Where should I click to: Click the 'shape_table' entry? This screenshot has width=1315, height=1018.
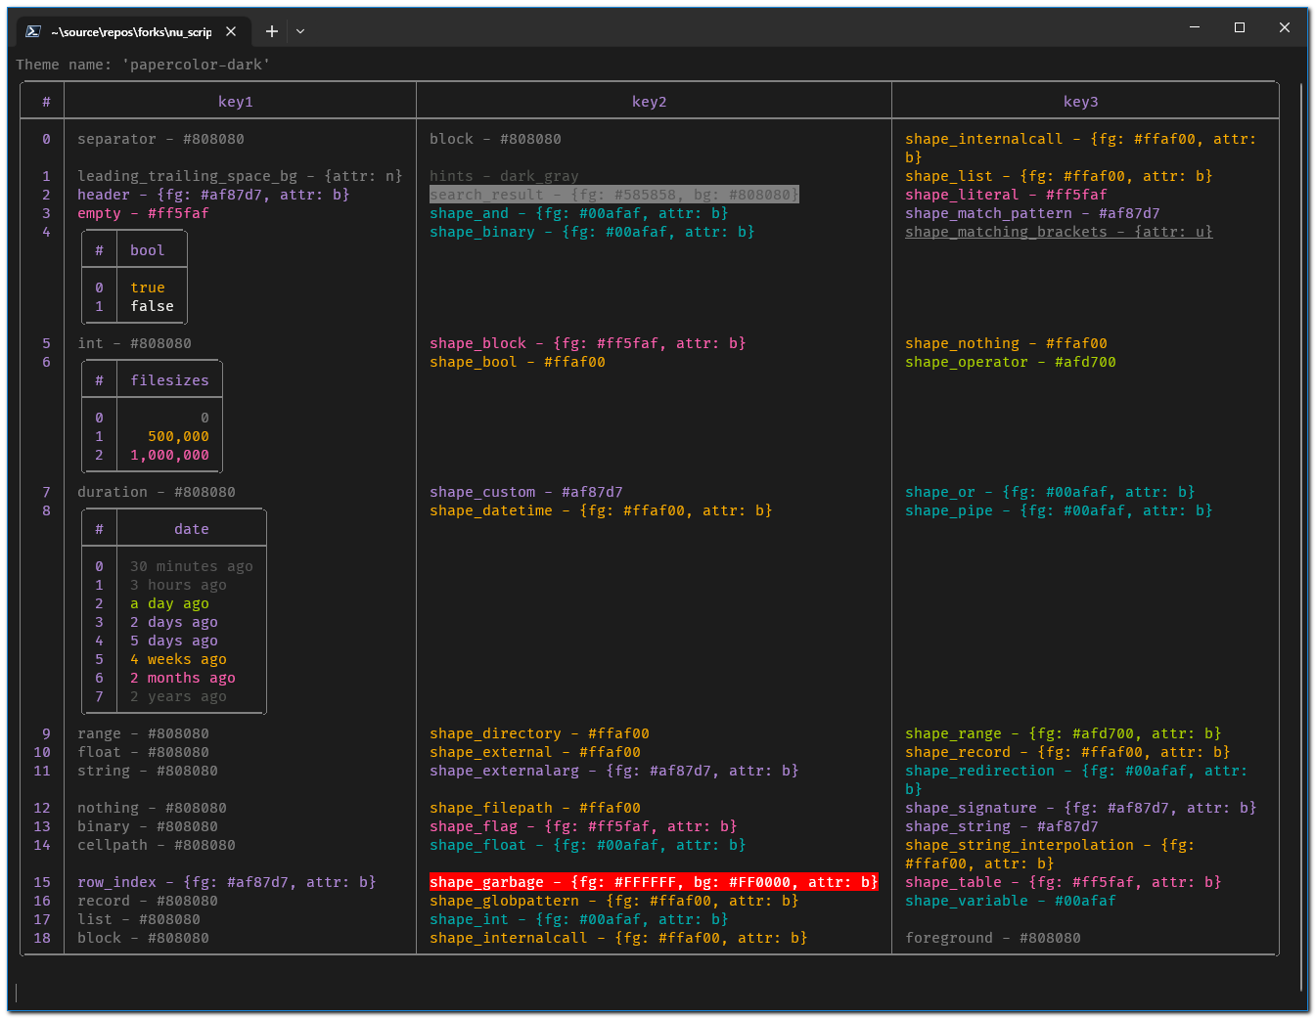tap(1064, 882)
